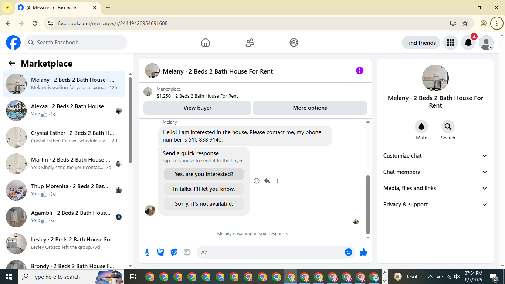Viewport: 505px width, 284px height.
Task: Open Chrome profile icon in toolbar
Action: tap(483, 23)
